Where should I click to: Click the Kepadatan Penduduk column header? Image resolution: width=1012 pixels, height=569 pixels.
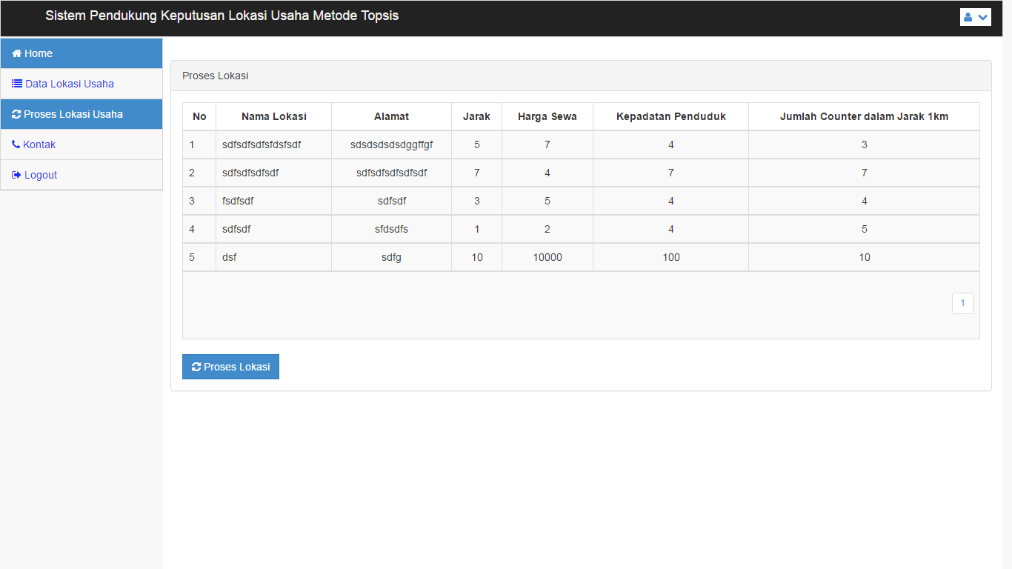pyautogui.click(x=671, y=116)
